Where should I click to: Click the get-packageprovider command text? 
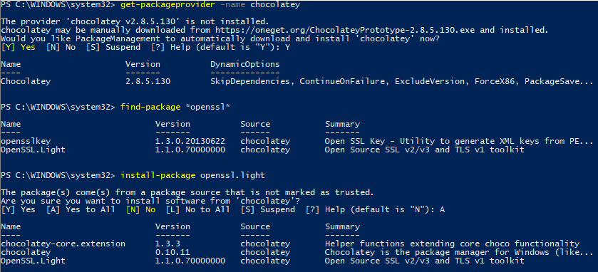click(x=163, y=5)
